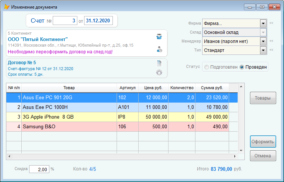Select the Asus Eee PC 901 20G row
284x182 pixels.
[122, 98]
